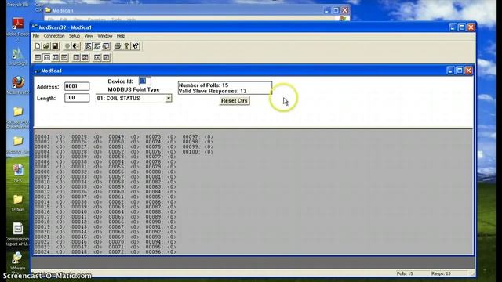Viewport: 502px width, 282px height.
Task: Select coil 00096 value entry
Action: (x=172, y=251)
